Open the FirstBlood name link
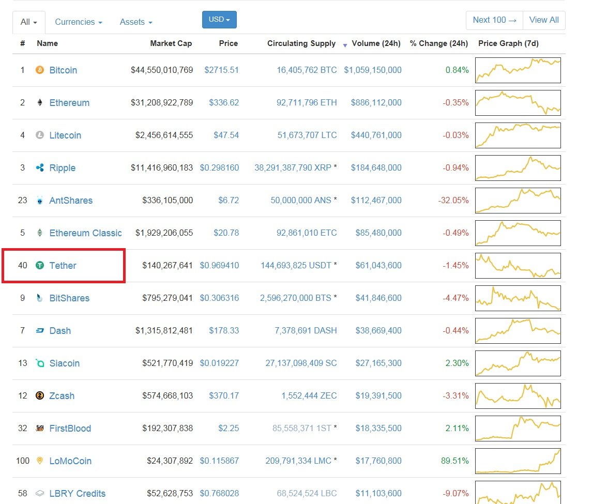The width and height of the screenshot is (607, 504). [x=70, y=428]
